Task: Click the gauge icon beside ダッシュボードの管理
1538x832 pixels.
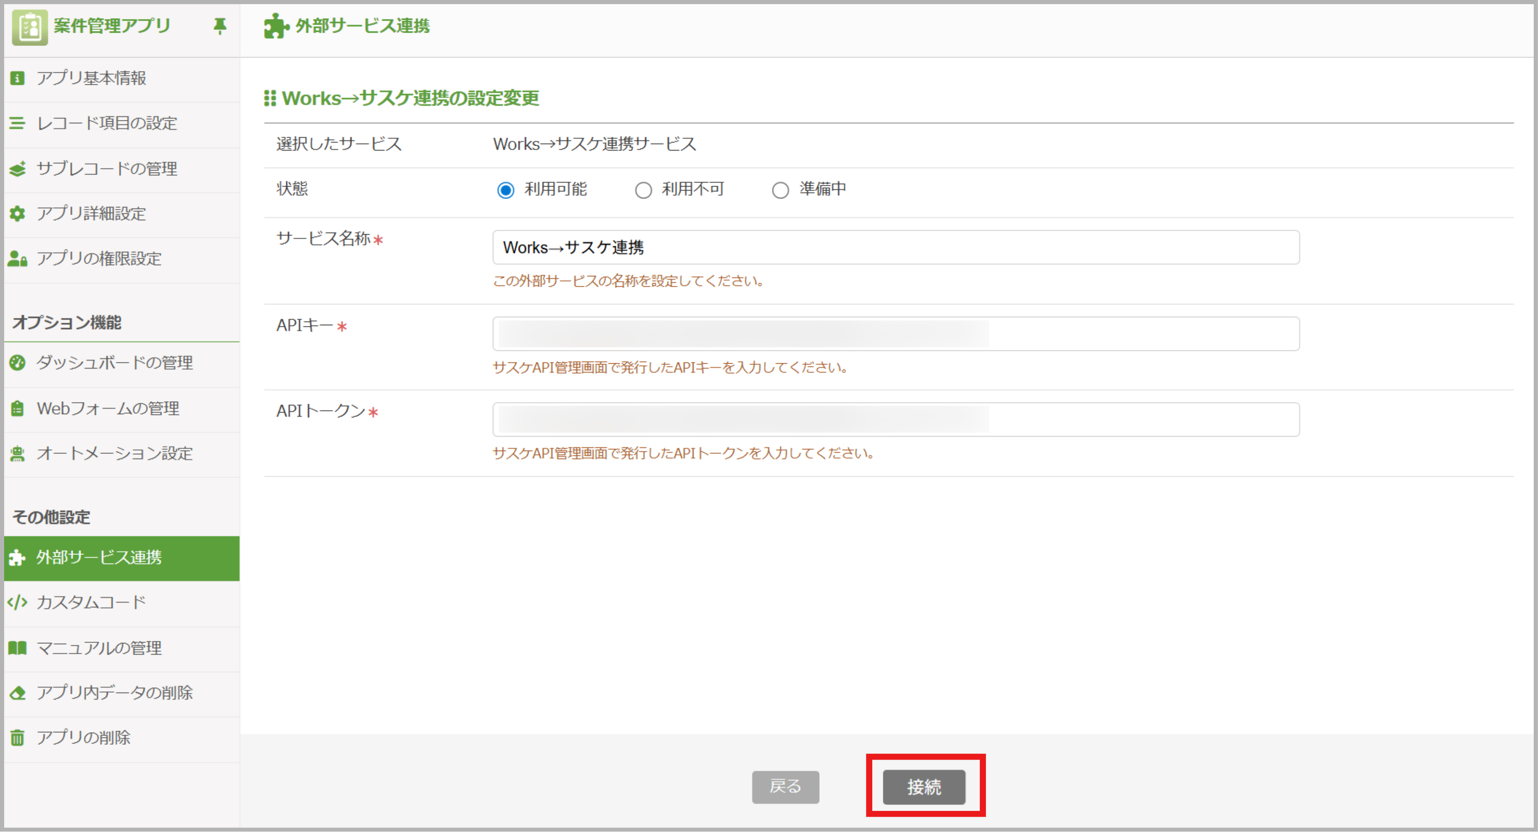Action: tap(17, 363)
